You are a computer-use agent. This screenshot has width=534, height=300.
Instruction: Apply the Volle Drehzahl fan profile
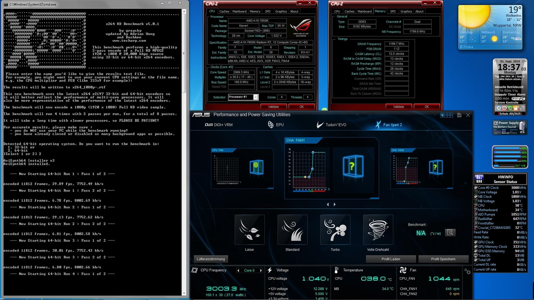tap(378, 230)
